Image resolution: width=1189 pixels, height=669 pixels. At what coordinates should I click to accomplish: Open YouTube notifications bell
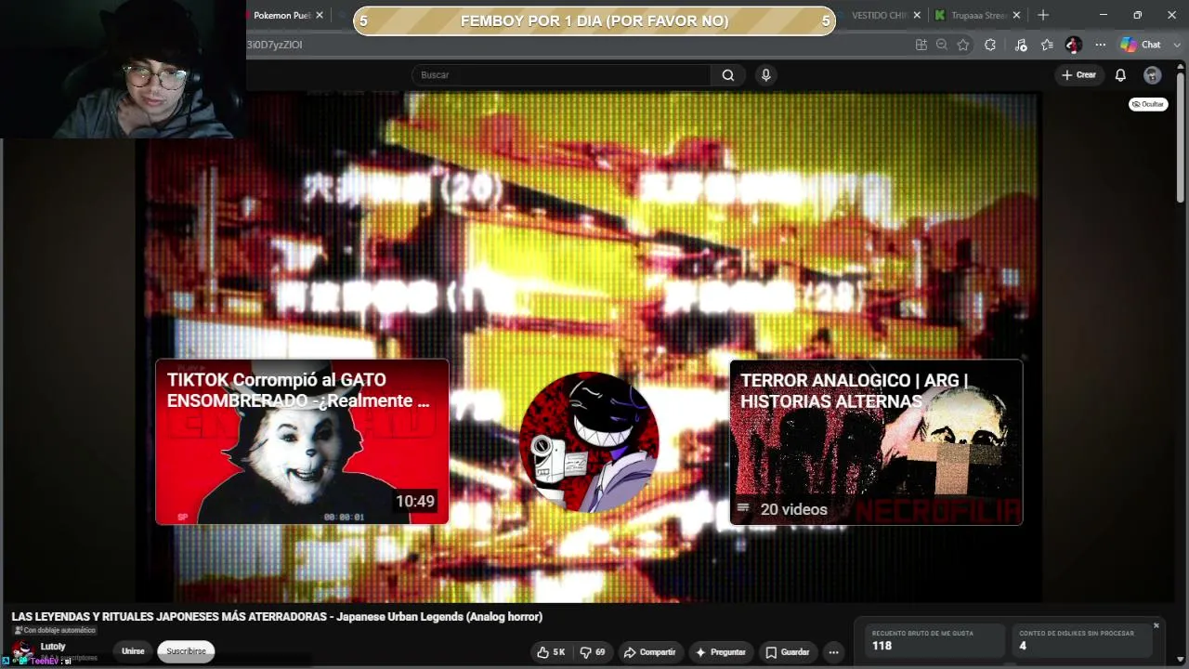tap(1120, 75)
